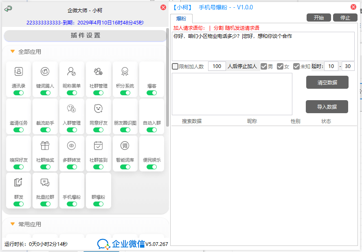Toggle the 便民娱乐 switch

151,167
